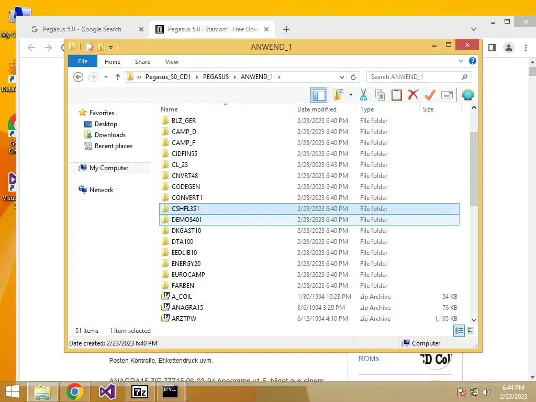This screenshot has height=402, width=536.
Task: Open the Customize Quick Access Toolbar dropdown
Action: (111, 47)
